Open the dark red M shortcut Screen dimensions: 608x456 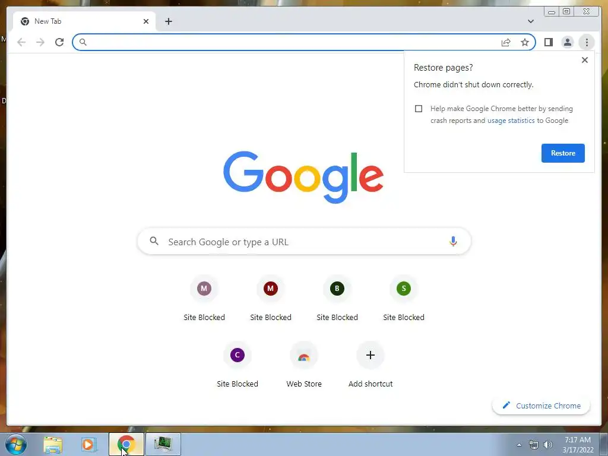[271, 288]
